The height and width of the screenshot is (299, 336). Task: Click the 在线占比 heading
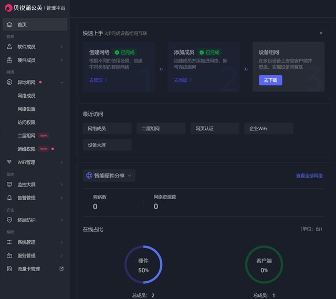93,229
